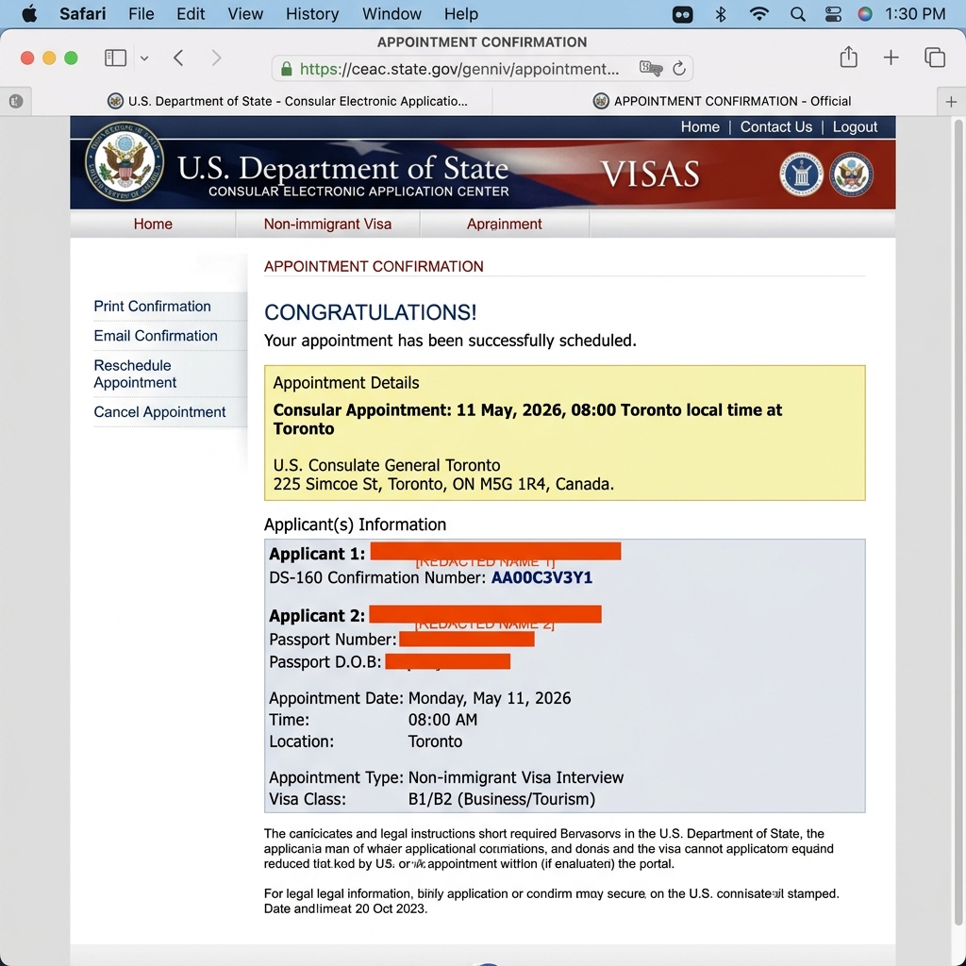Go back with the back arrow
Viewport: 966px width, 966px height.
(x=178, y=58)
